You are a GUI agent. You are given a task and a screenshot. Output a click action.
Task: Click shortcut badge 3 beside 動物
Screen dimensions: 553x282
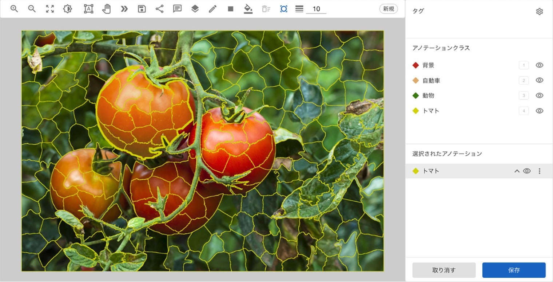click(524, 95)
